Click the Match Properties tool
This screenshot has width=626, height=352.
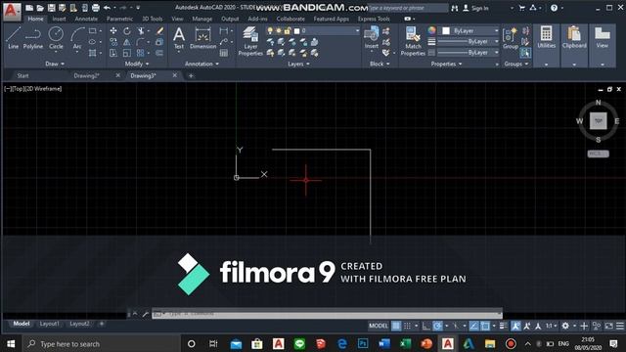coord(413,41)
